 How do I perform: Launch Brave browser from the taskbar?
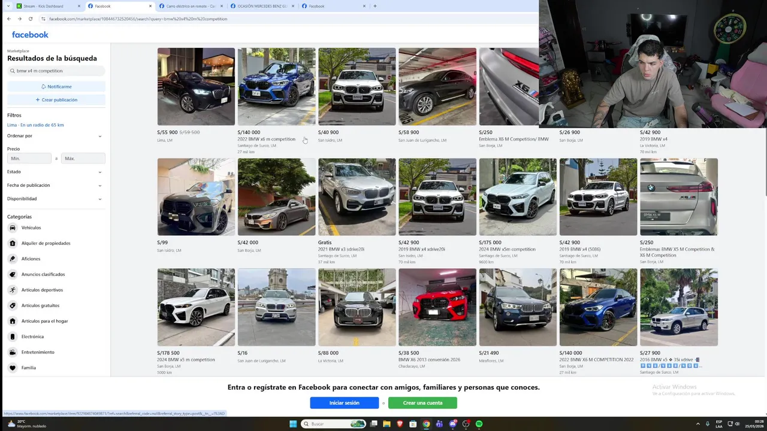(400, 424)
